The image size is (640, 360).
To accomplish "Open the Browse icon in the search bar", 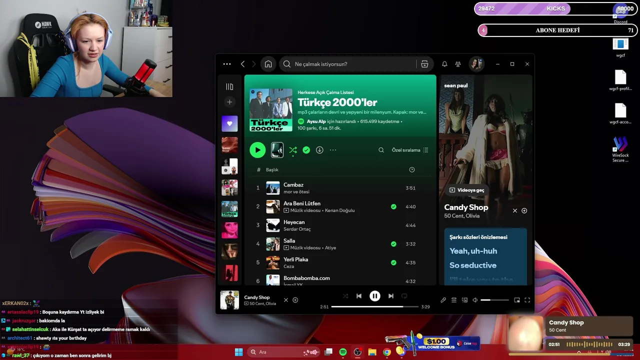I will pos(424,64).
